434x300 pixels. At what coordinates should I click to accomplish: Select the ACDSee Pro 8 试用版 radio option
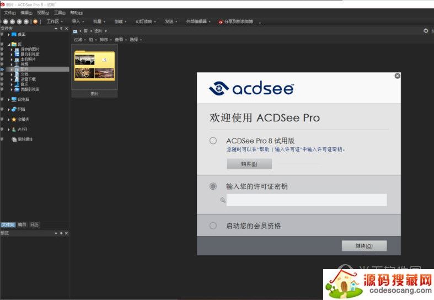pyautogui.click(x=213, y=141)
